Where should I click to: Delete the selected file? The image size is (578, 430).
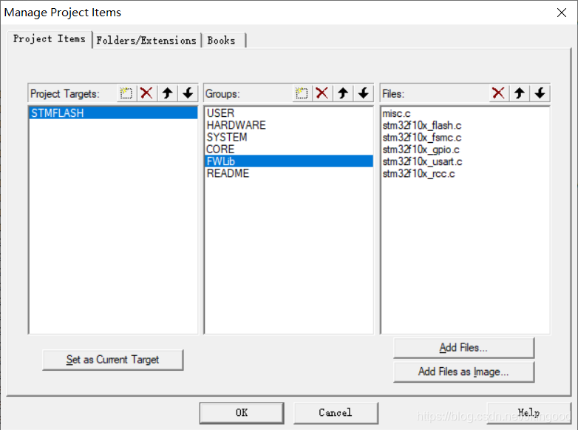(498, 93)
